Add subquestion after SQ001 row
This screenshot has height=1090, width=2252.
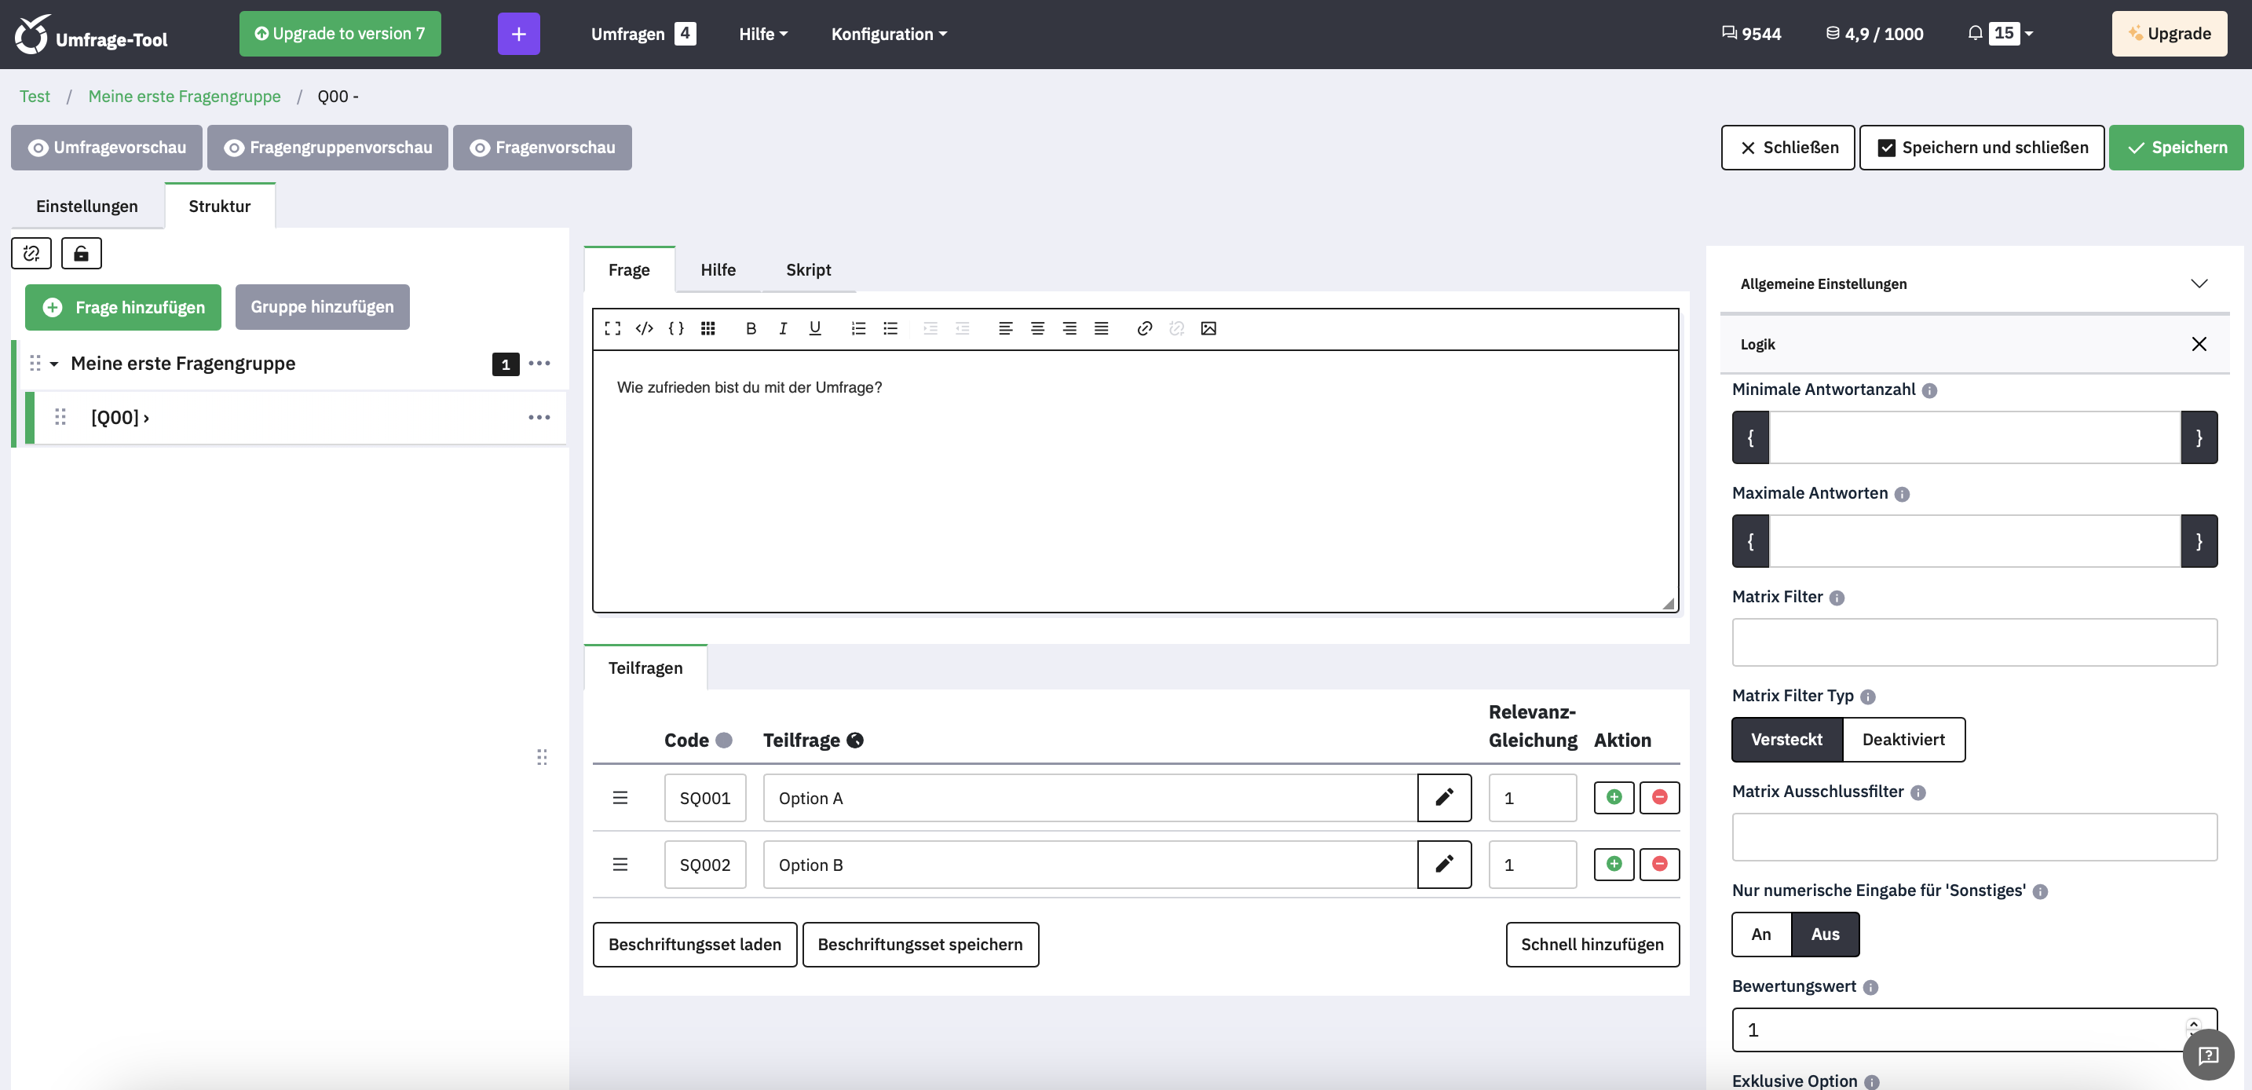pos(1614,797)
